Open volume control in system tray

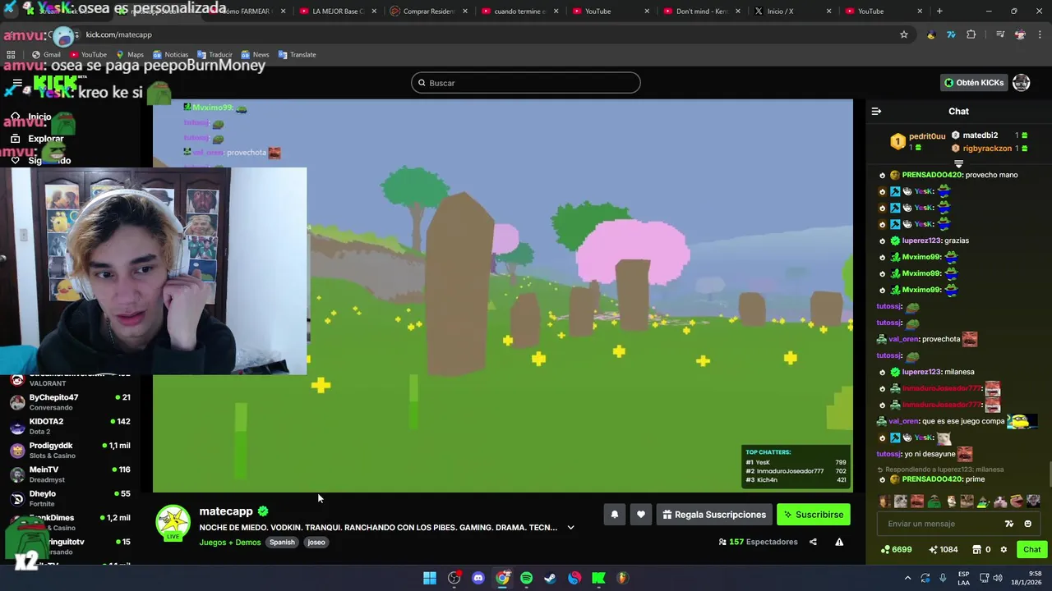pos(999,578)
